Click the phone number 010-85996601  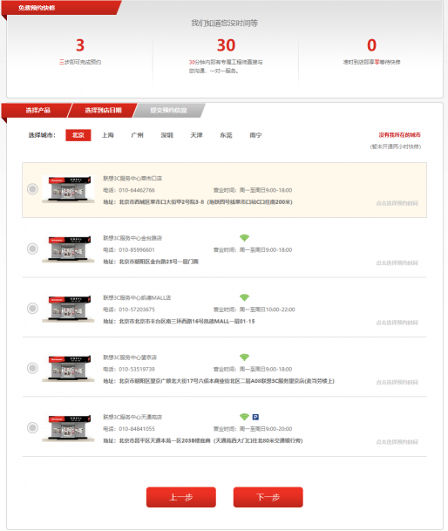(x=137, y=250)
